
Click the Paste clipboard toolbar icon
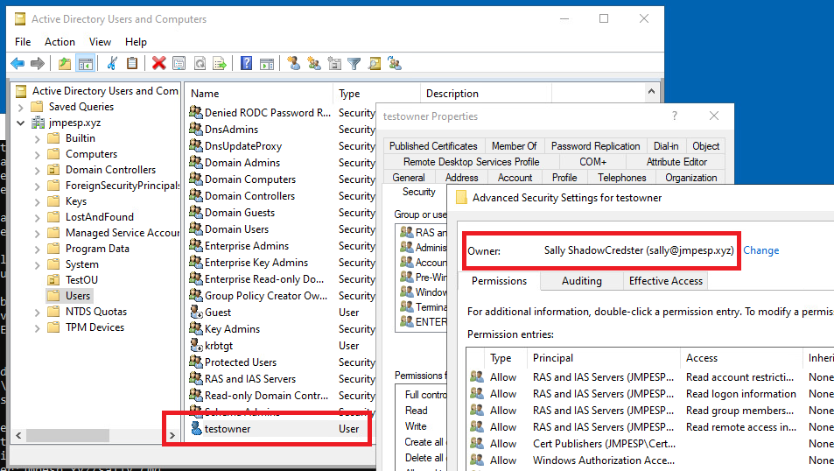pos(132,64)
